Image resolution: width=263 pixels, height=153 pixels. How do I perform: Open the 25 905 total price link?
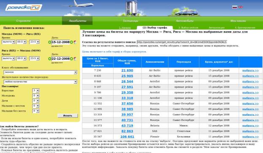coord(127,76)
